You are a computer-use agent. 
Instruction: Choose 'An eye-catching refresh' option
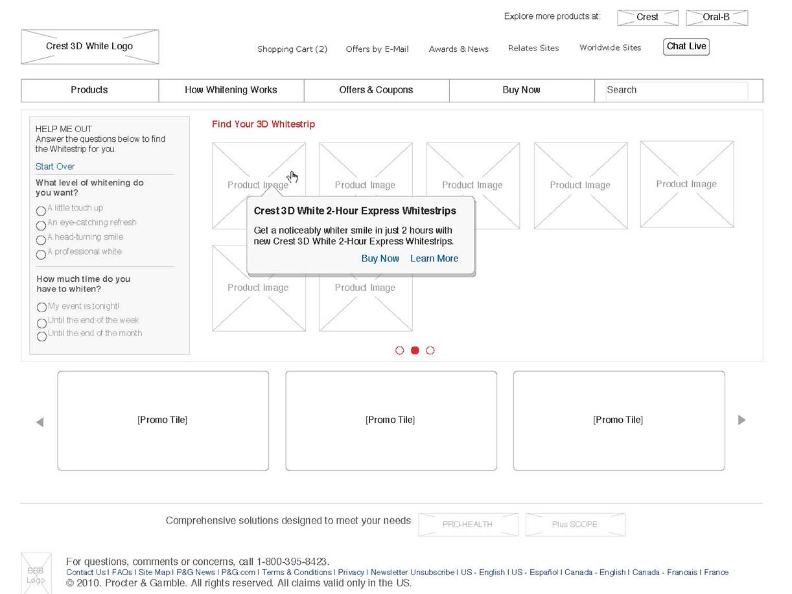pyautogui.click(x=41, y=225)
